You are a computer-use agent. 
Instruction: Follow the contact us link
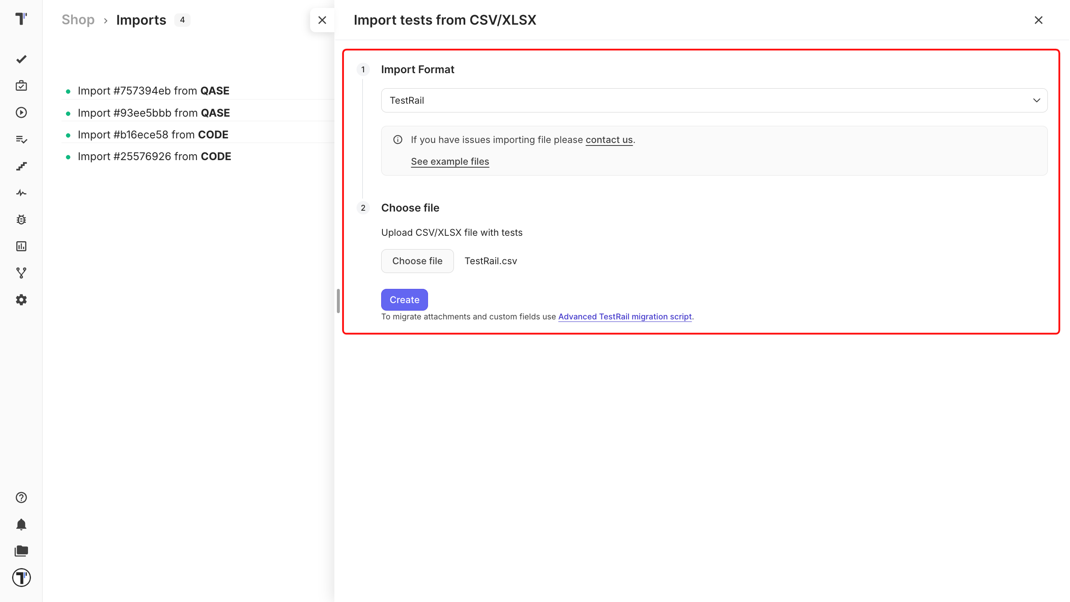609,140
